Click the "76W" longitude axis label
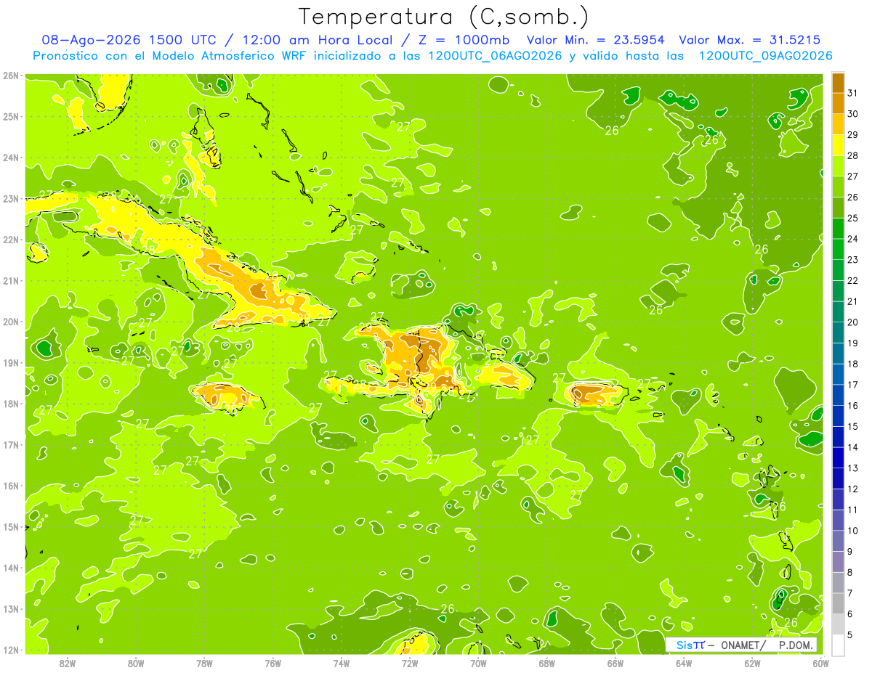 (x=273, y=663)
